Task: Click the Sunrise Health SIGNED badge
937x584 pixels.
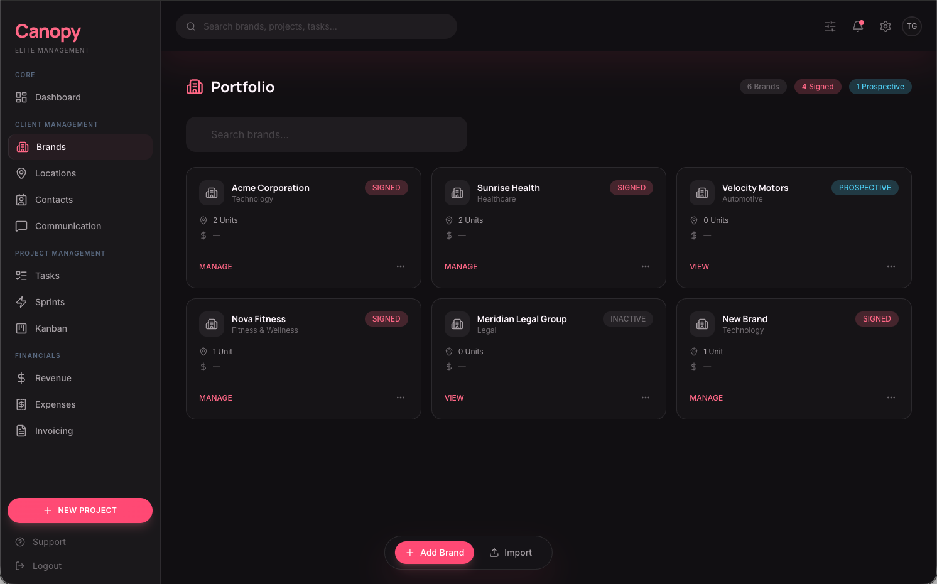Action: (x=631, y=188)
